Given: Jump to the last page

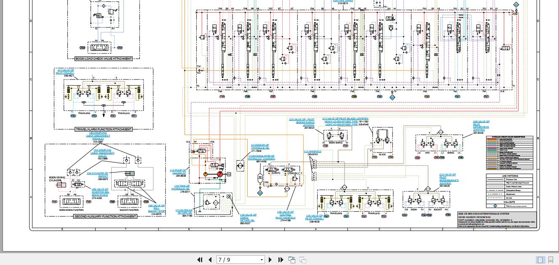Looking at the screenshot, I should pos(281,260).
